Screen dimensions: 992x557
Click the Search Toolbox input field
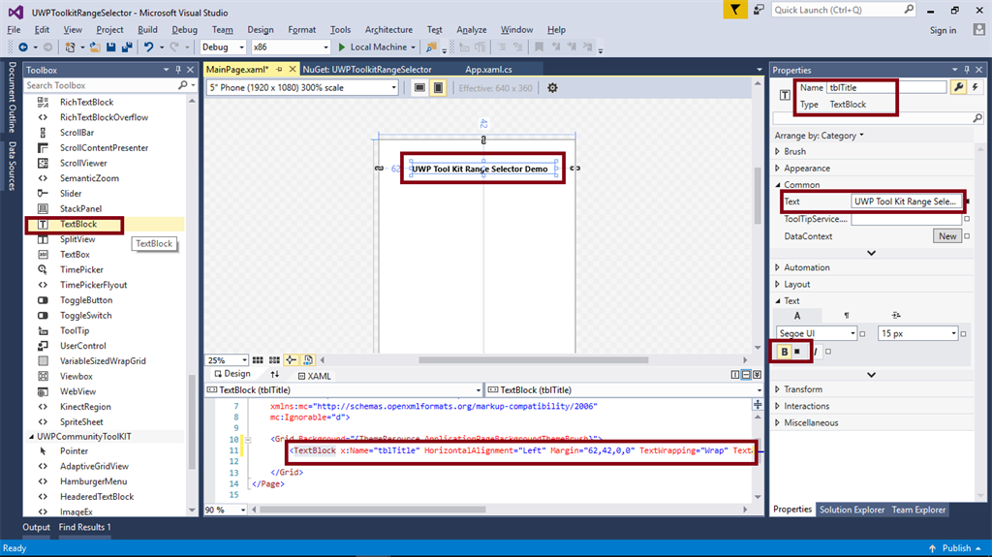[101, 85]
